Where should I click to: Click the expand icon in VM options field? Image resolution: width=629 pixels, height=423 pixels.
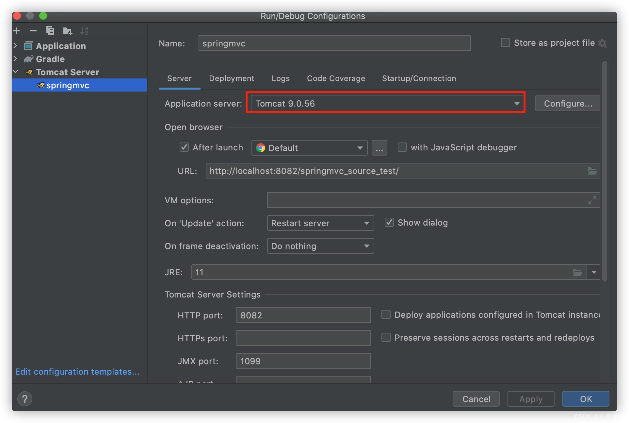(592, 200)
